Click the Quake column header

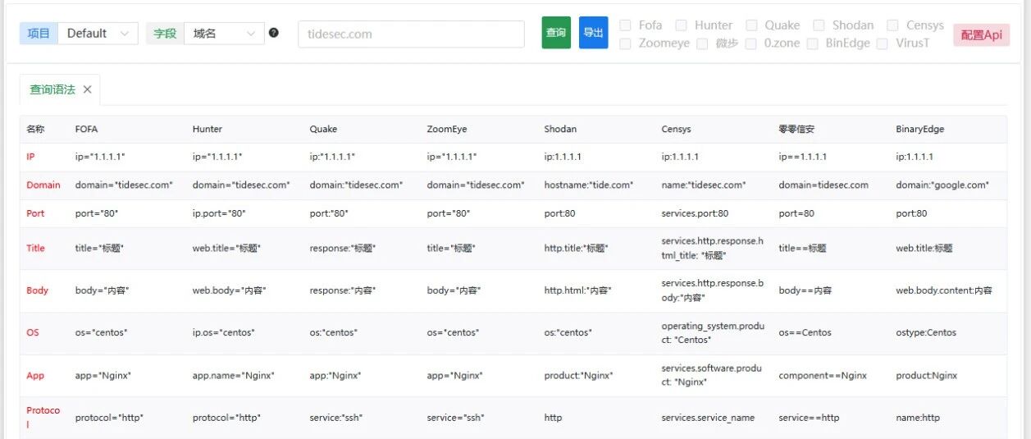click(323, 129)
